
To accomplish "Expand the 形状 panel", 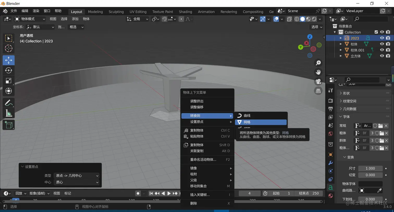I will coord(347,93).
